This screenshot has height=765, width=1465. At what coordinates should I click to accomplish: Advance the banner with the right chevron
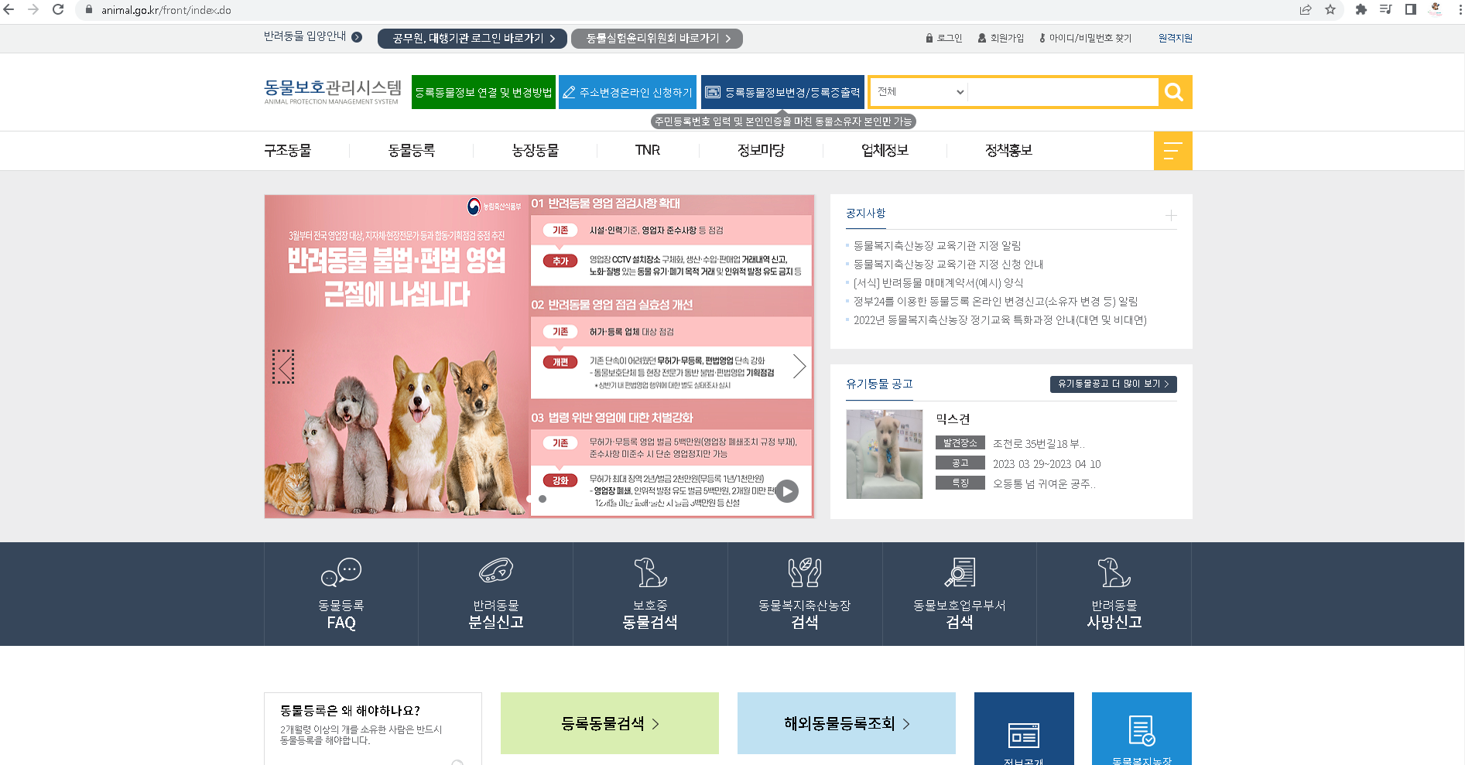click(x=799, y=366)
